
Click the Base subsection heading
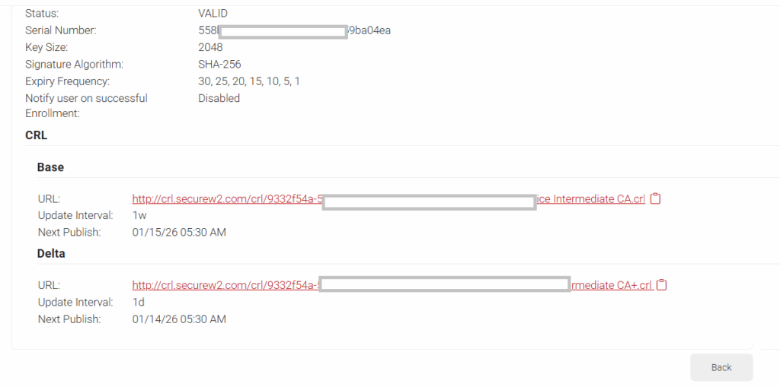coord(50,167)
